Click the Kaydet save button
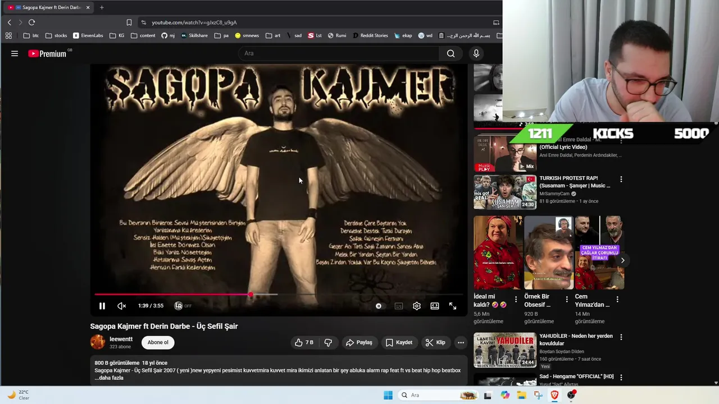This screenshot has height=404, width=719. point(399,342)
